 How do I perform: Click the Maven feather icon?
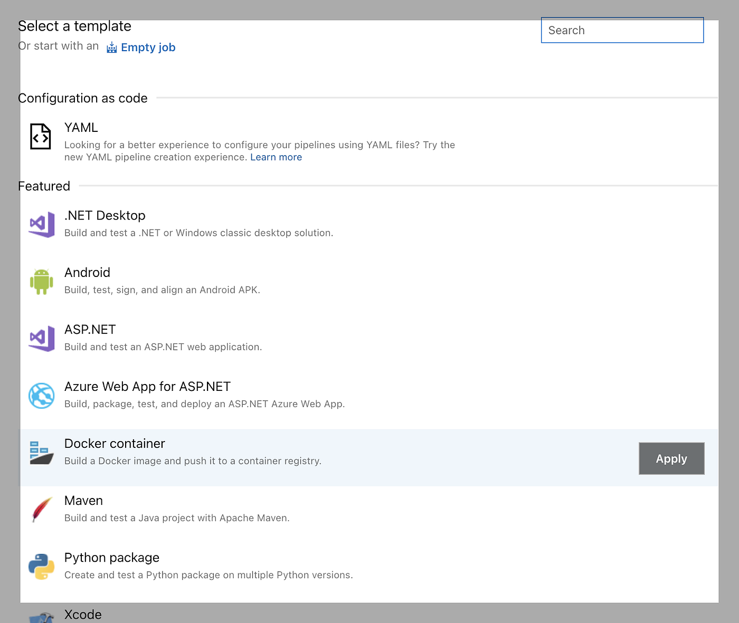pyautogui.click(x=42, y=510)
